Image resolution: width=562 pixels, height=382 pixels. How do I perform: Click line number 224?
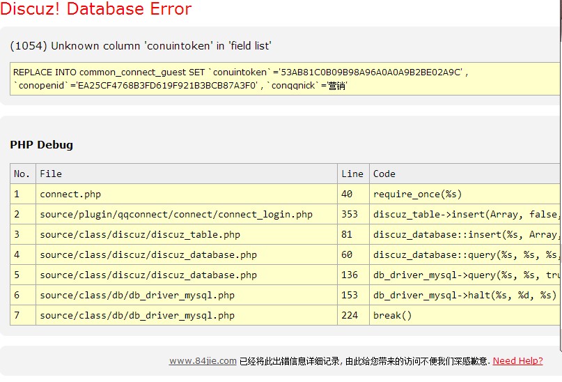pos(353,315)
